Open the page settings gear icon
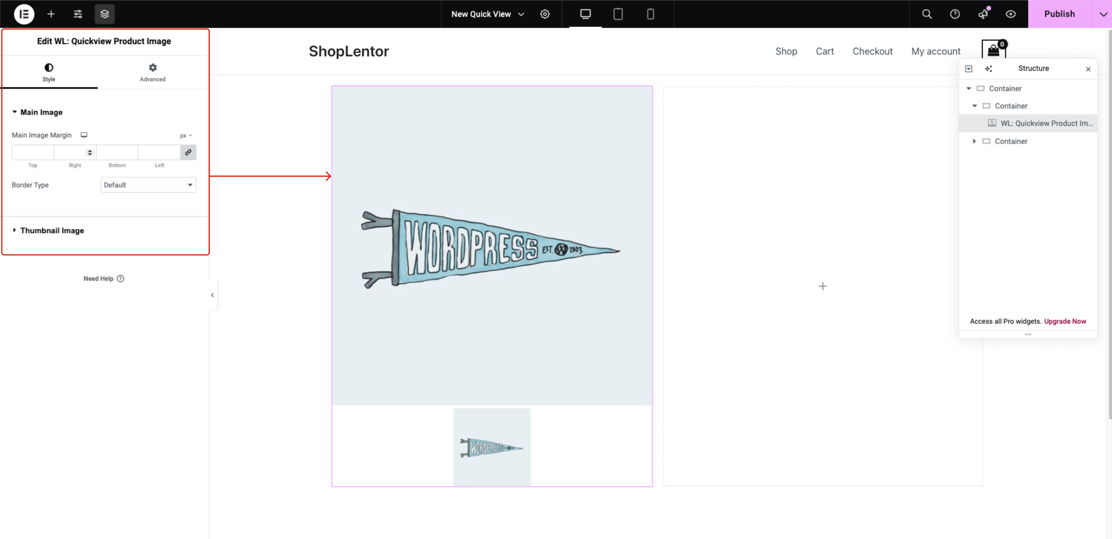 coord(545,14)
